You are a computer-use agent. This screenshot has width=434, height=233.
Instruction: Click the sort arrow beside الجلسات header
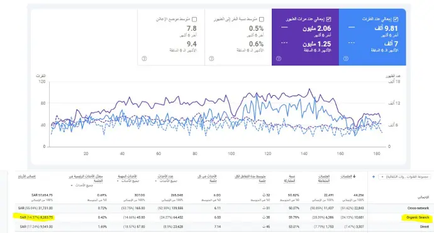354,176
